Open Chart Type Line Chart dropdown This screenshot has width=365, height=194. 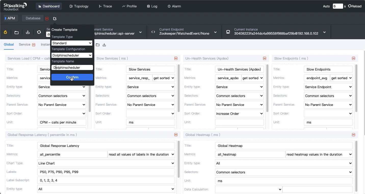point(106,163)
